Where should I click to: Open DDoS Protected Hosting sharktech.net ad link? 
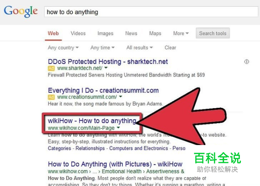(x=108, y=62)
